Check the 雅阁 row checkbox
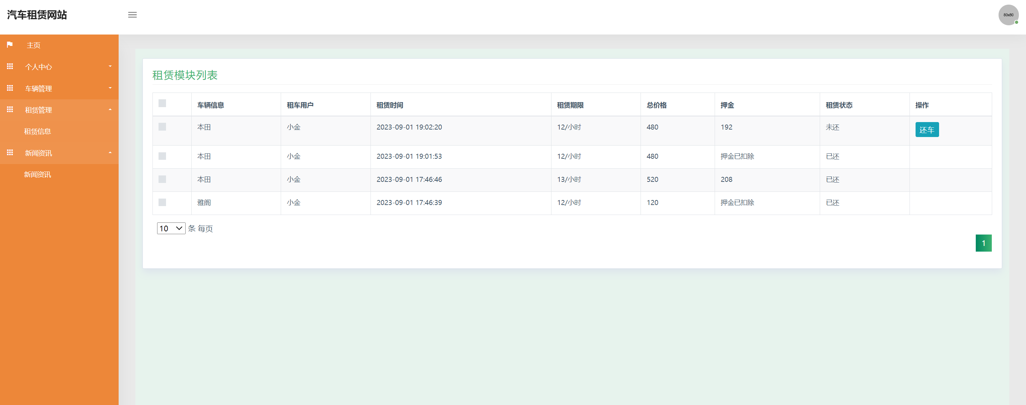This screenshot has height=405, width=1026. tap(162, 202)
